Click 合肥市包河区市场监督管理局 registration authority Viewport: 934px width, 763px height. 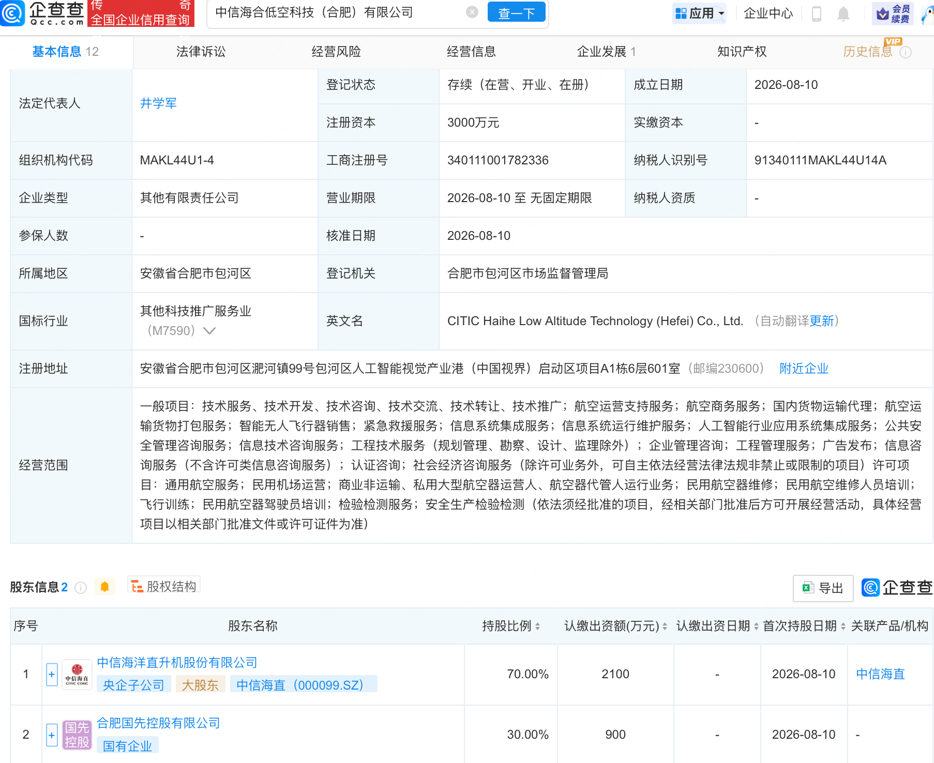tap(528, 273)
